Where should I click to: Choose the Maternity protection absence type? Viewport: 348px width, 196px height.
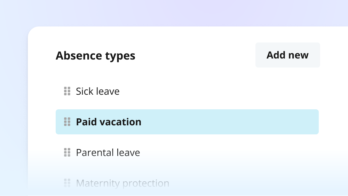pyautogui.click(x=187, y=183)
